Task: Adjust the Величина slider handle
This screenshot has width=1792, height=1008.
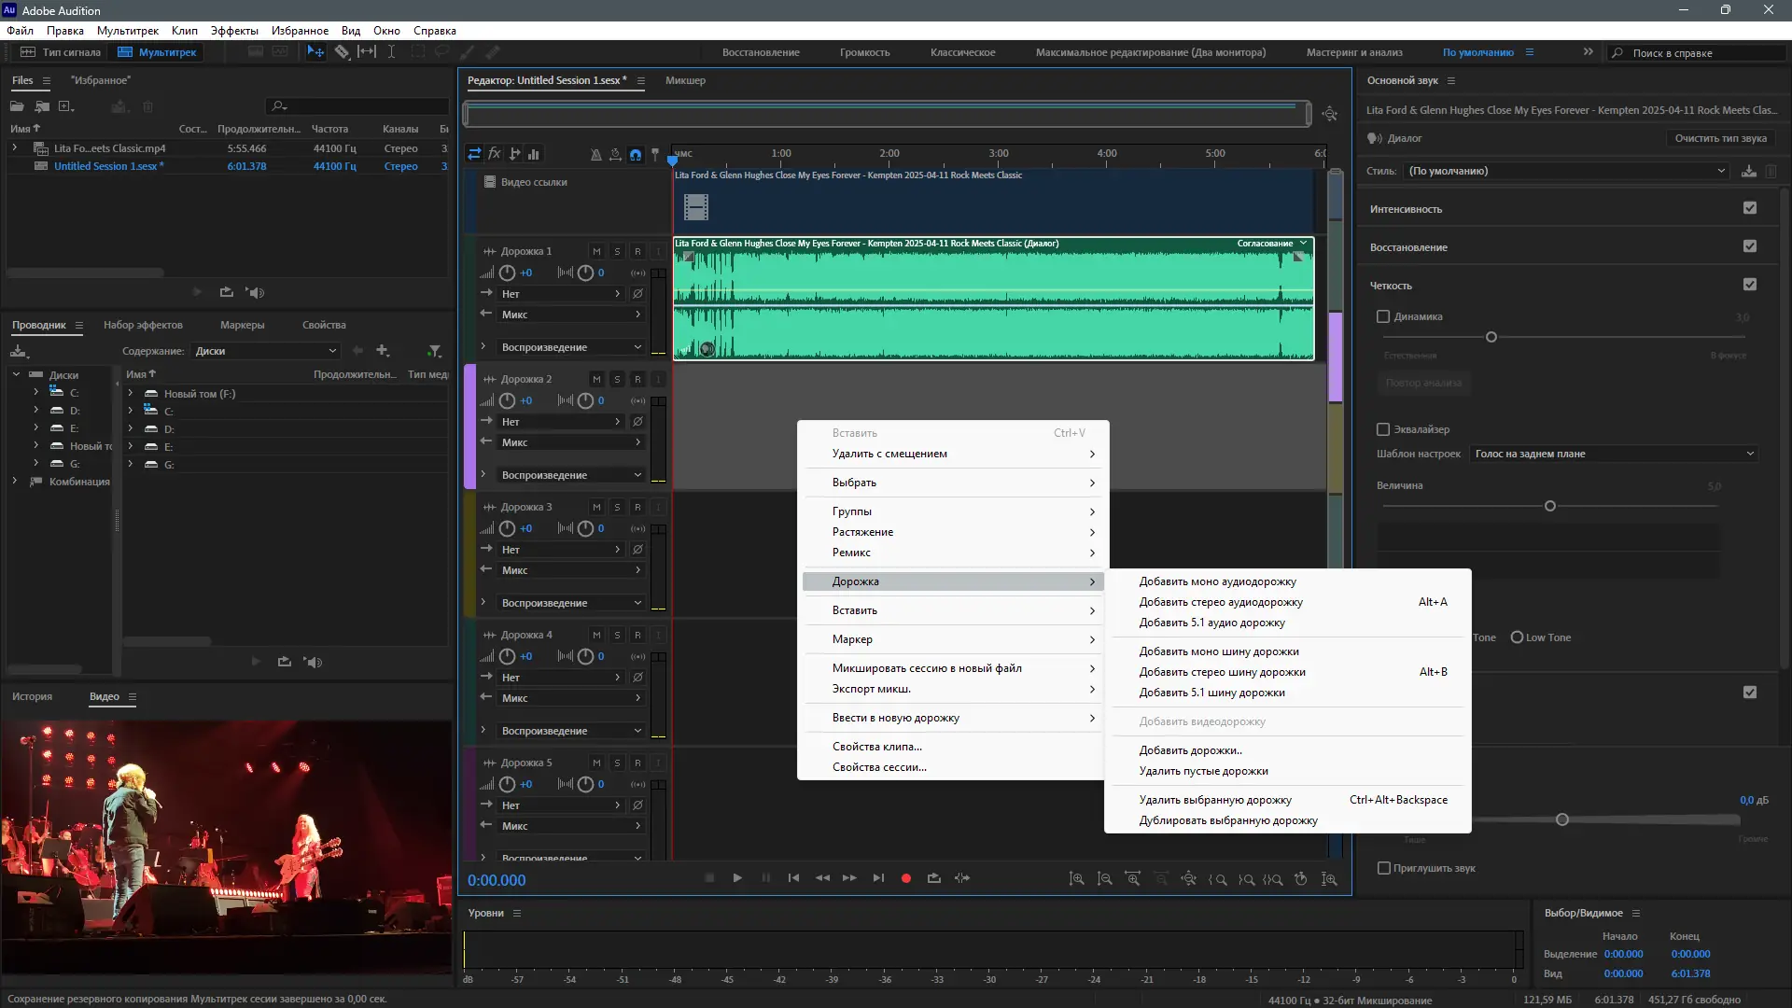Action: tap(1550, 506)
